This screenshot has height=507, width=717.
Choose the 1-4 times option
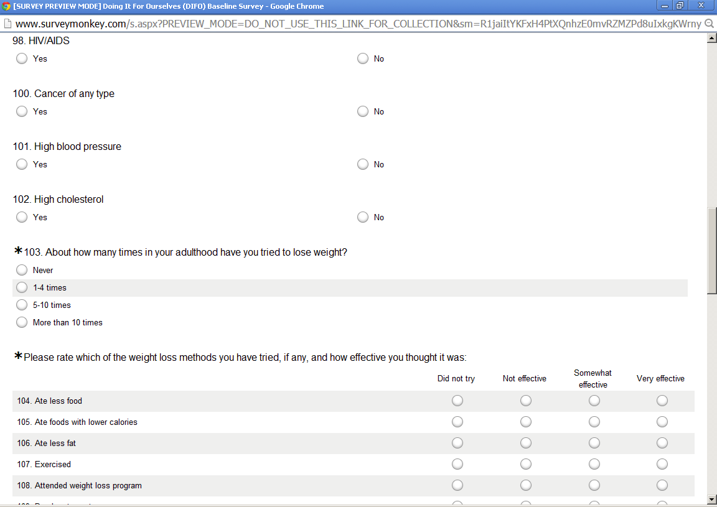22,287
